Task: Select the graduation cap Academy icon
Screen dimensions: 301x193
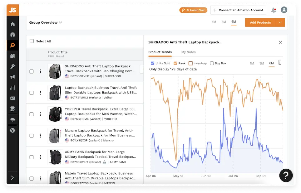Action: tap(12, 119)
